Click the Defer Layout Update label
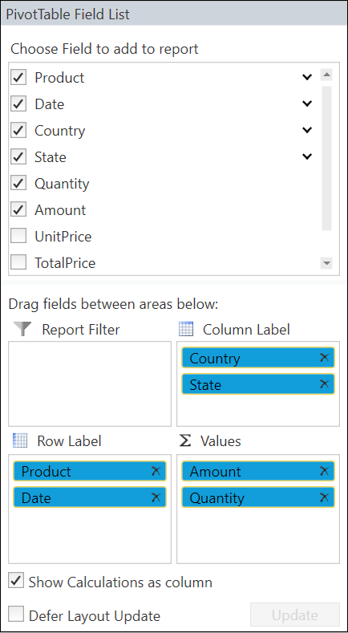Screen dimensions: 348x633 click(x=95, y=616)
